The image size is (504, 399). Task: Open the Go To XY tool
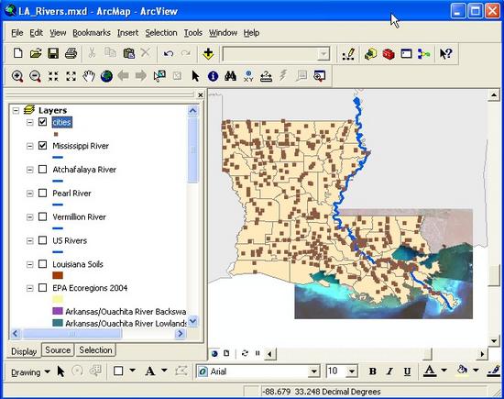point(248,76)
